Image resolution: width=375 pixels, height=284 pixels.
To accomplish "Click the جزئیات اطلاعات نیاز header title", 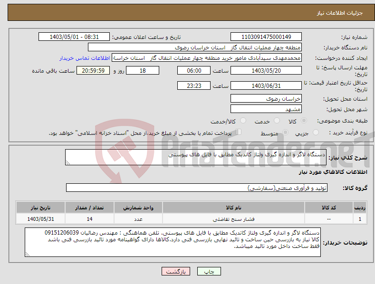I will pos(340,13).
